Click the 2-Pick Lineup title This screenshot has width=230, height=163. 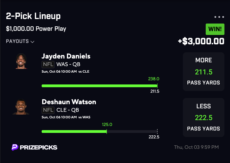[33, 16]
